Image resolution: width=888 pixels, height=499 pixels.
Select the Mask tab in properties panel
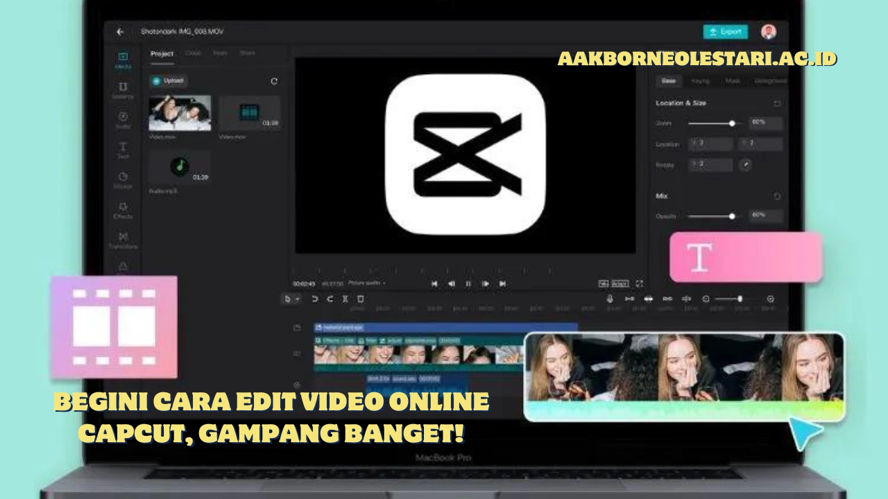coord(733,81)
